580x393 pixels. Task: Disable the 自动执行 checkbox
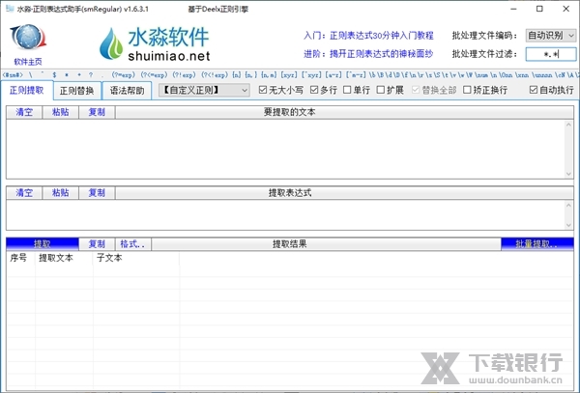(x=535, y=90)
